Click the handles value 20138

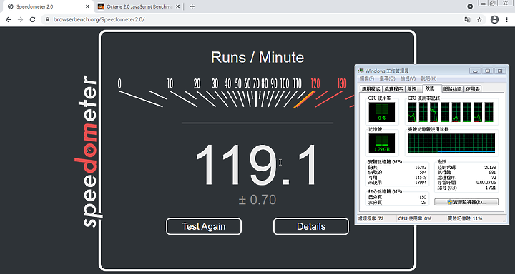coord(490,168)
